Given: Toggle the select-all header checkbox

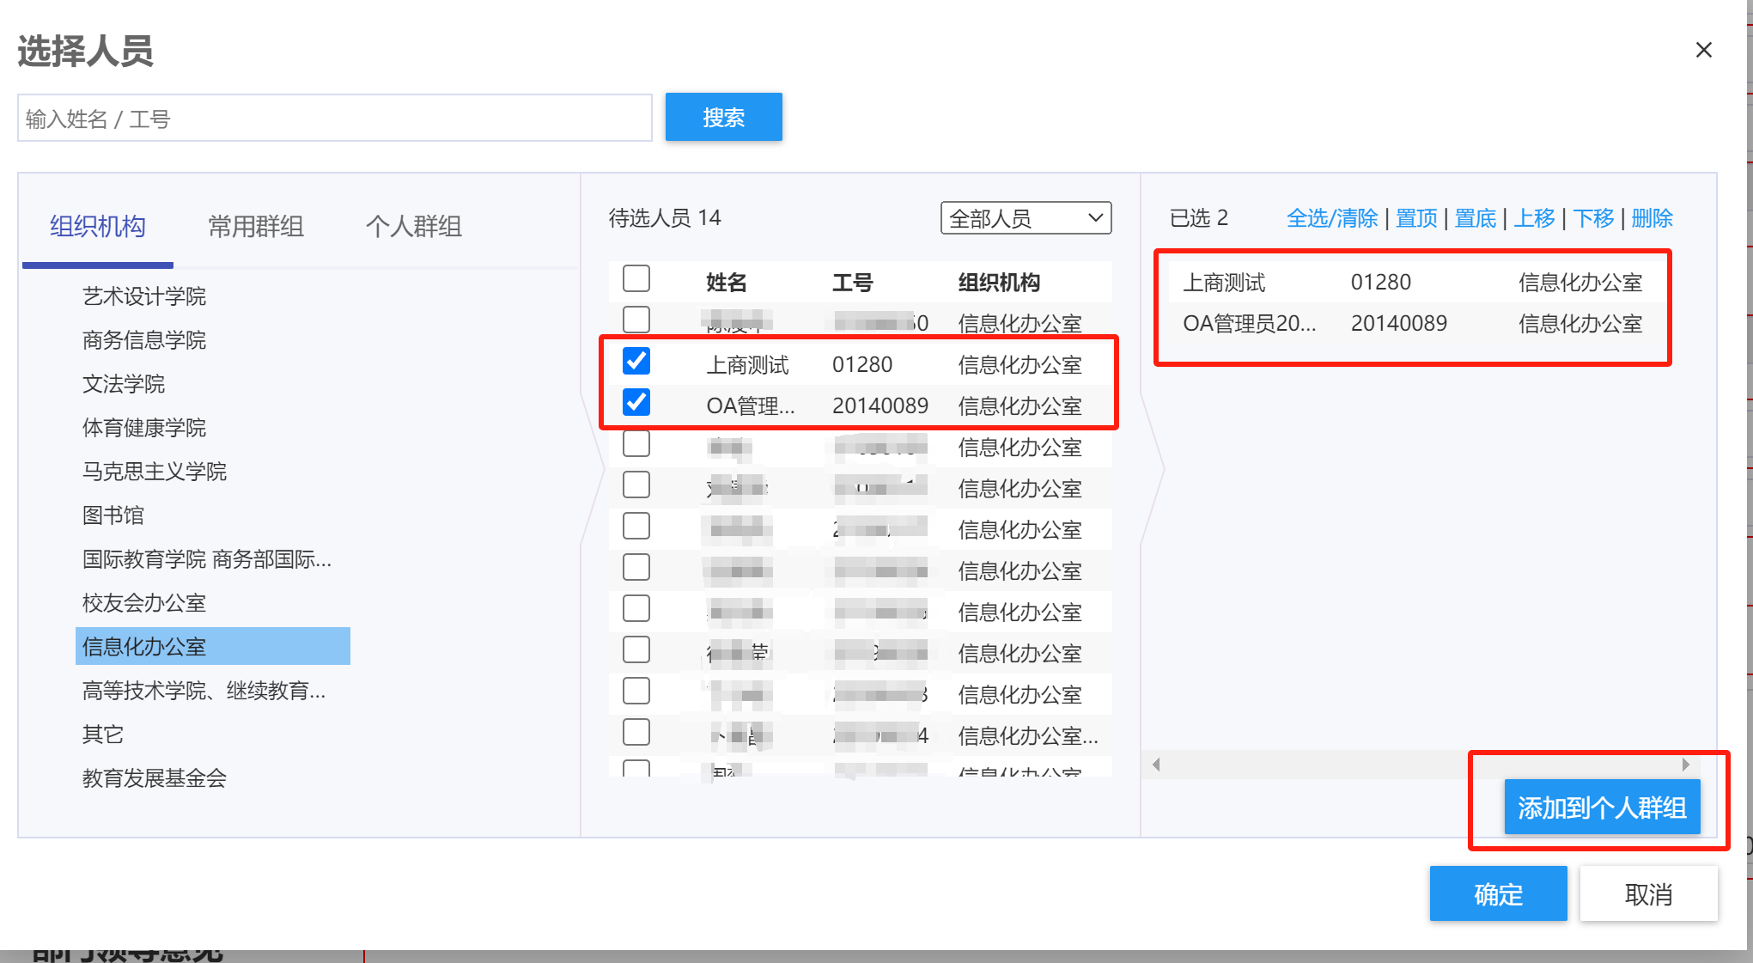Looking at the screenshot, I should (x=636, y=279).
